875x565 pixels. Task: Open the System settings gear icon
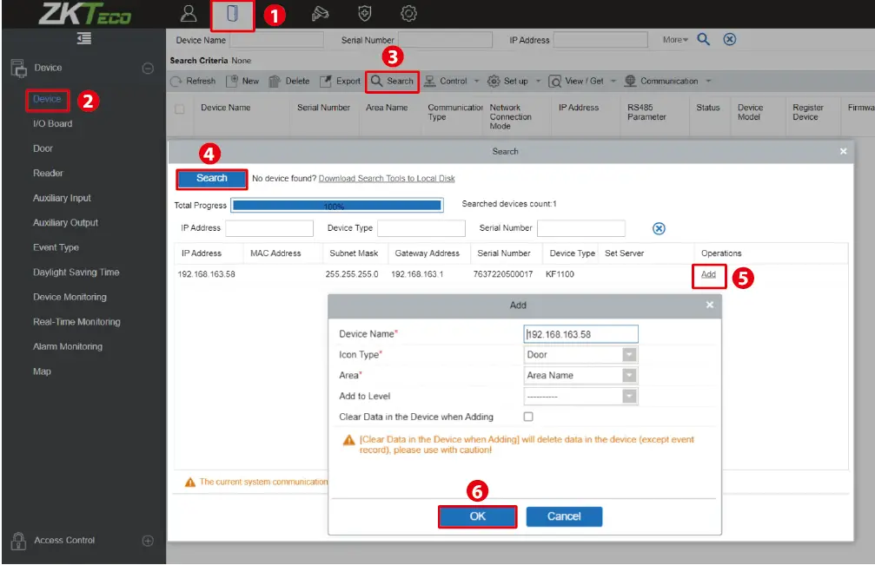[408, 14]
